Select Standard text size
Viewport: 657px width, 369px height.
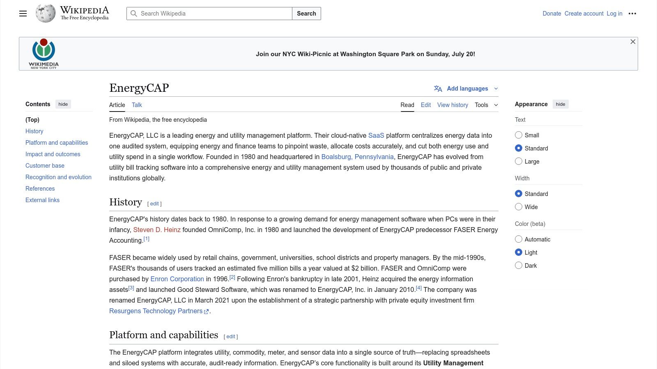coord(519,148)
